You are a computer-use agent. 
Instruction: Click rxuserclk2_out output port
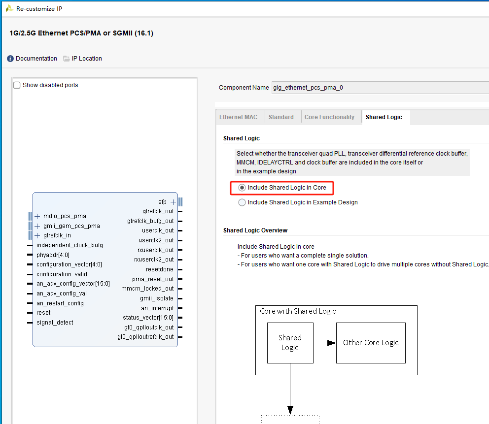154,259
